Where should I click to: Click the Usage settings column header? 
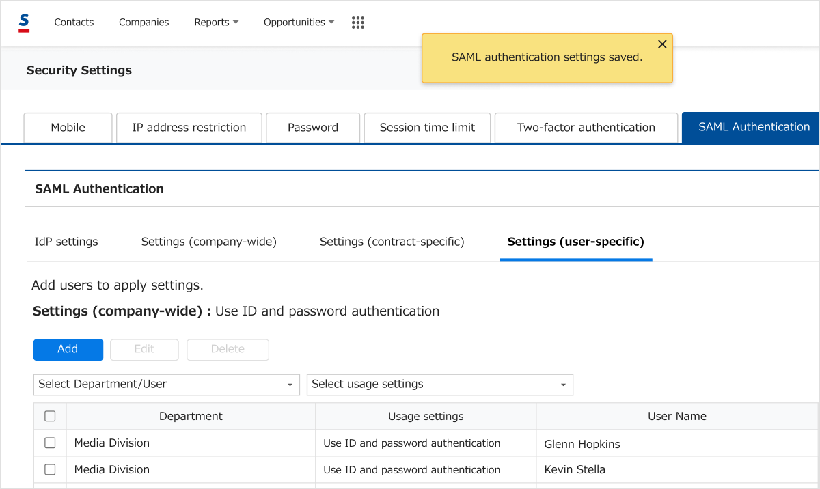pyautogui.click(x=426, y=416)
